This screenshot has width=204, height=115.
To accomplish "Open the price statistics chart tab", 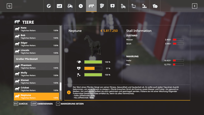I will click(59, 6).
